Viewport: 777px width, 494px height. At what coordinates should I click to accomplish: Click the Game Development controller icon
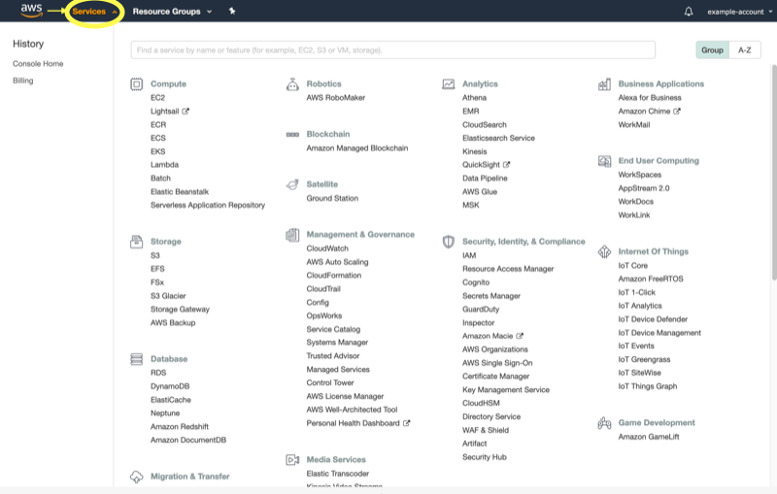tap(604, 423)
